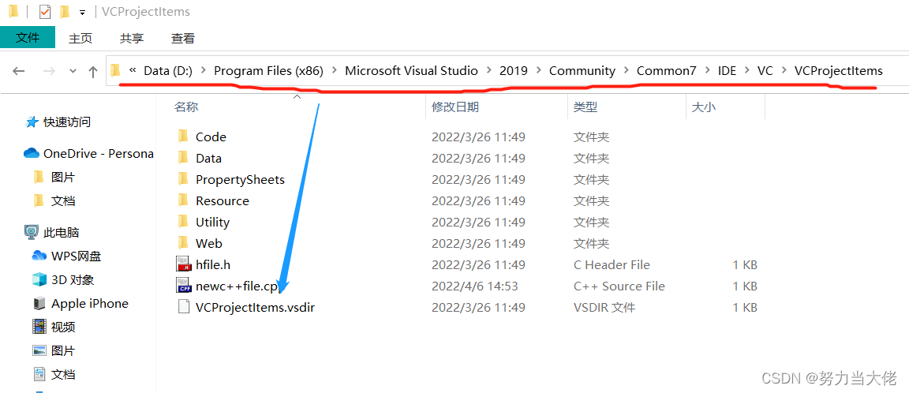Click the PropertySheets folder name

coord(240,180)
